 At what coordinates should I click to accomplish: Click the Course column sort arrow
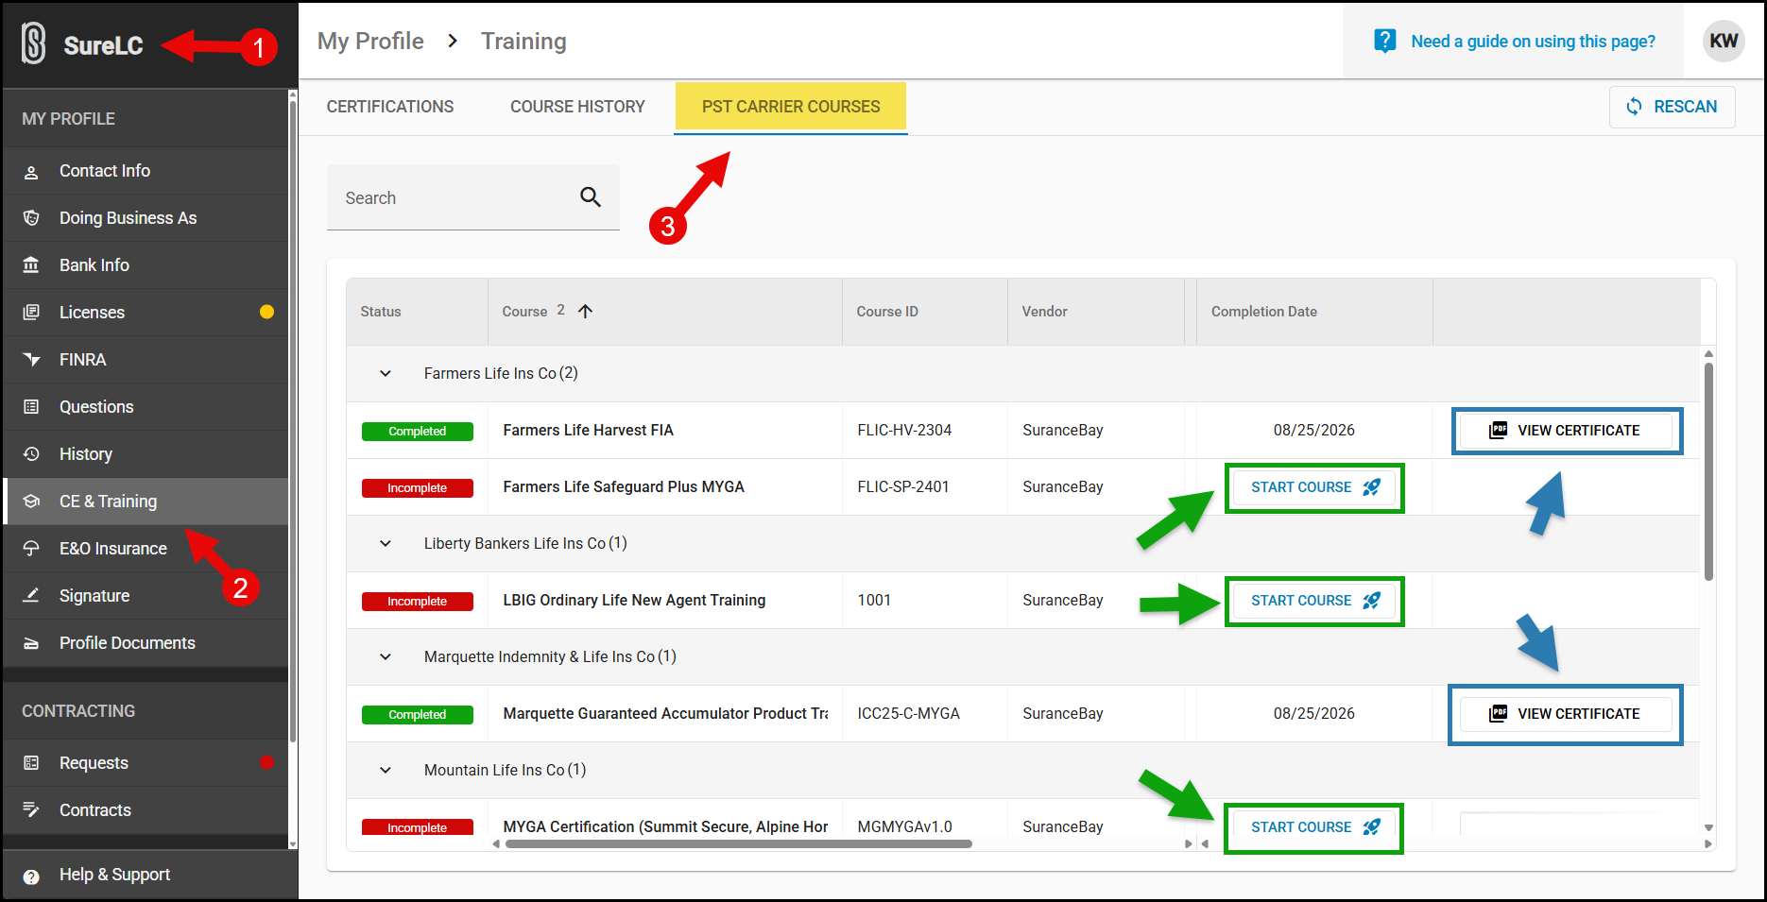click(586, 311)
